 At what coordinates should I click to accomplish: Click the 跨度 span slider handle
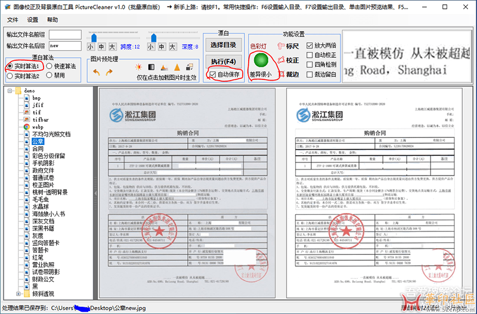point(94,38)
